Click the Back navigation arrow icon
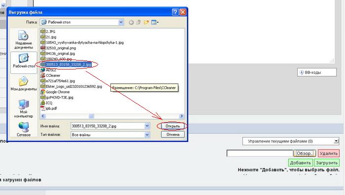The height and width of the screenshot is (195, 345). (131, 22)
